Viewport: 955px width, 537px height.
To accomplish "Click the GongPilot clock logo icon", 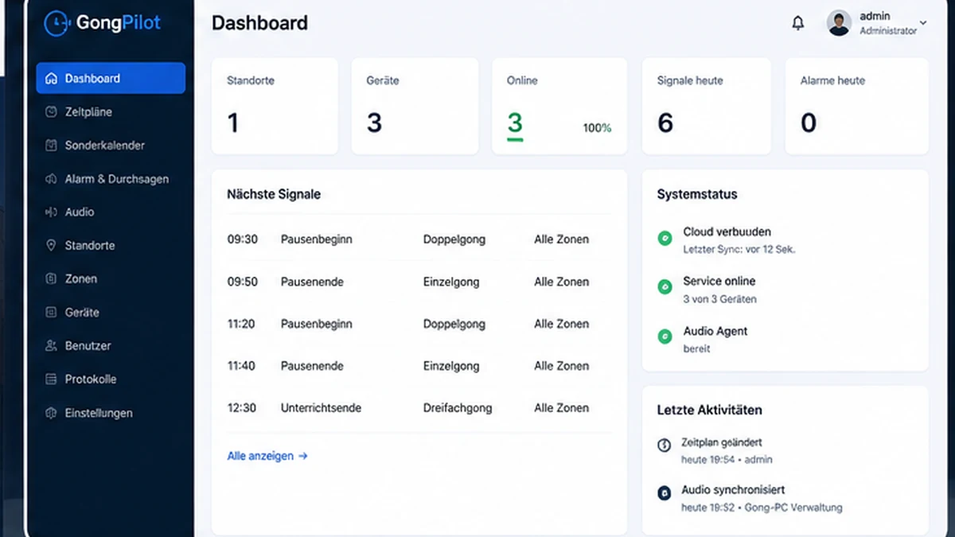I will 56,23.
